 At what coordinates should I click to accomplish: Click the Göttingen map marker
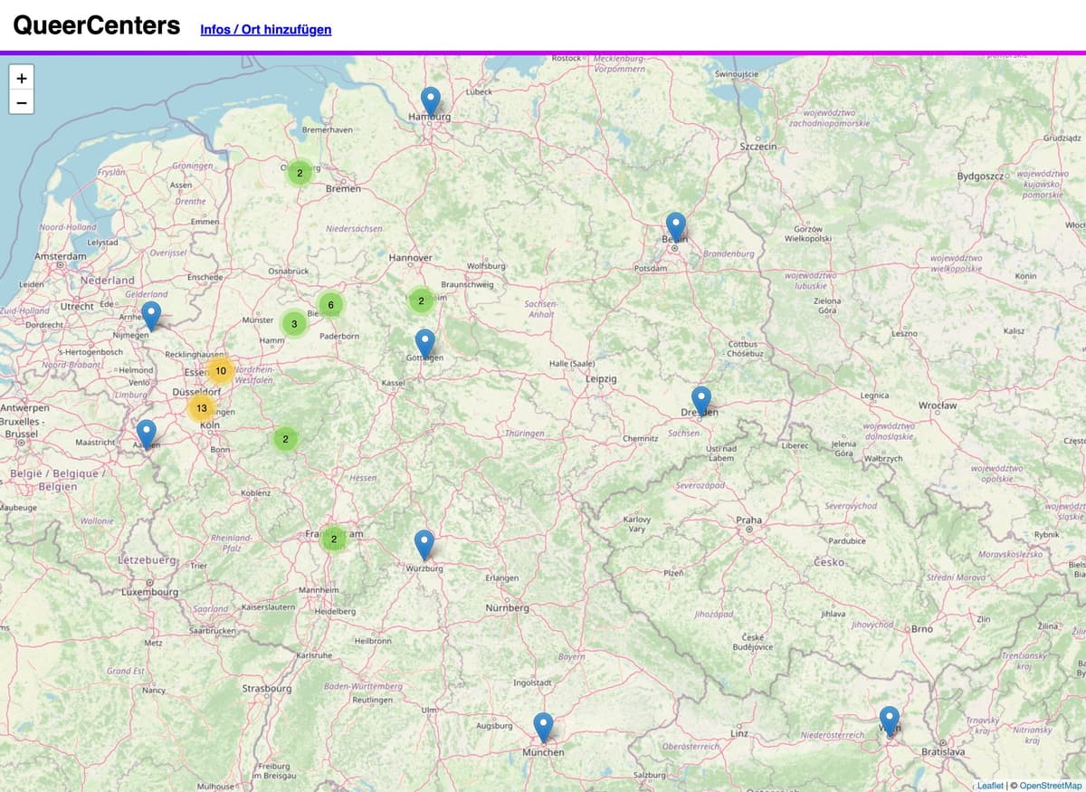pos(424,342)
